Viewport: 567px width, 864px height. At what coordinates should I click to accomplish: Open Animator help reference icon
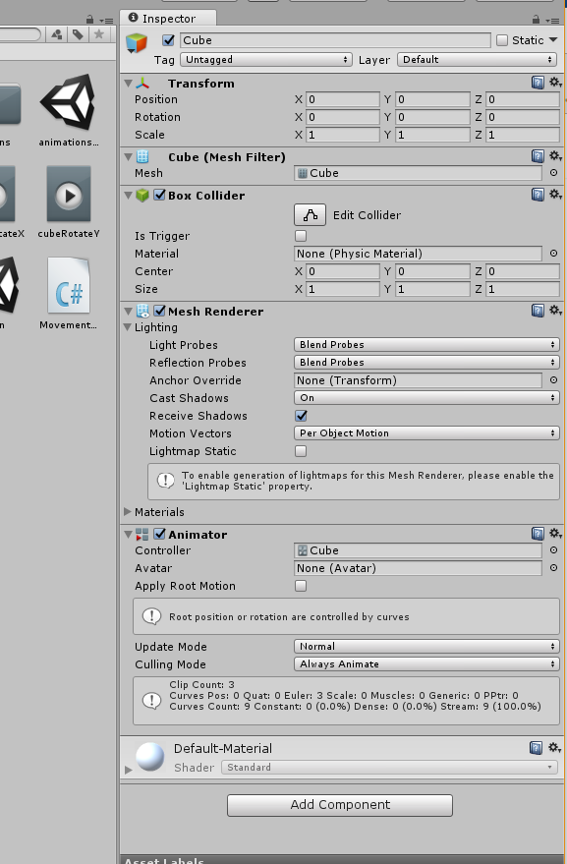(538, 534)
